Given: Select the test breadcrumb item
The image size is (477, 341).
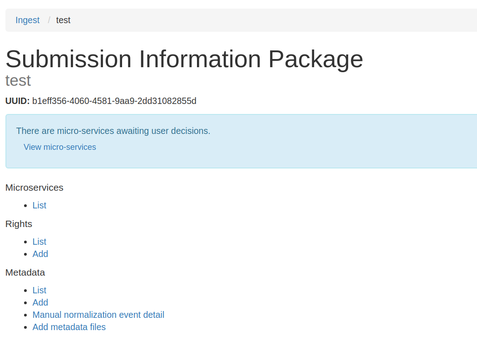Looking at the screenshot, I should pyautogui.click(x=63, y=20).
